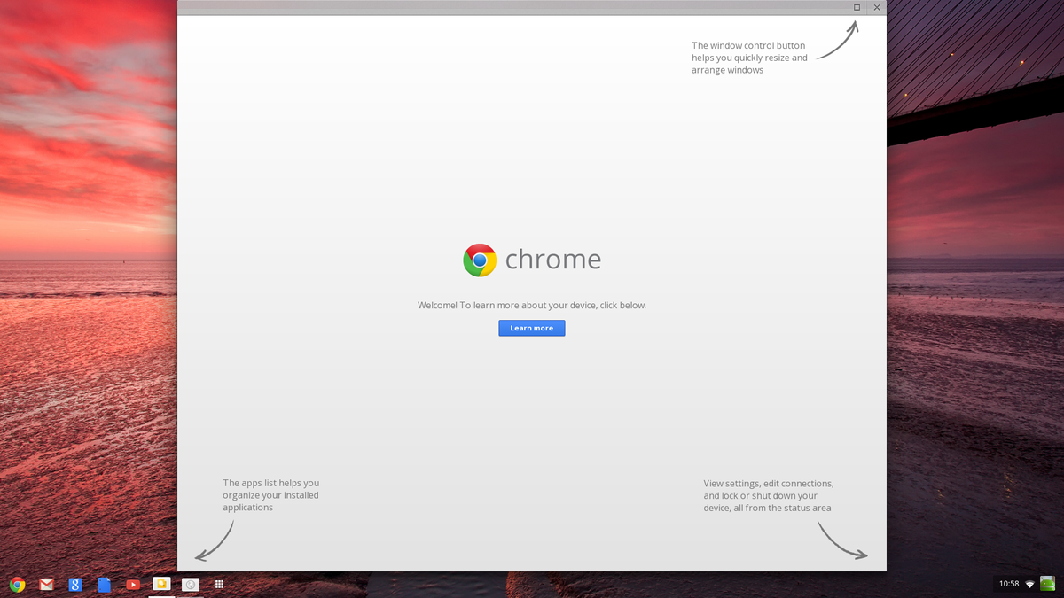Click the Chrome logo in the welcome window
Screen dimensions: 1064x598
479,260
